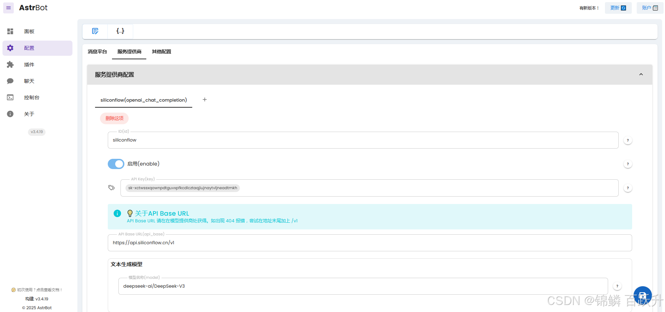Screen dimensions: 665x312
Task: Open the 账户 account button
Action: (650, 8)
